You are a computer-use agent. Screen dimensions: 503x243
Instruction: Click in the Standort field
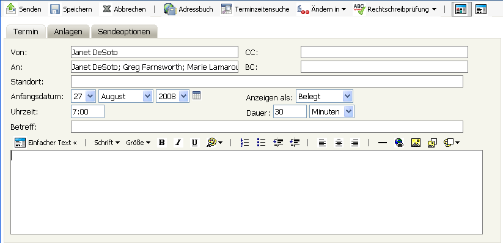(x=267, y=81)
